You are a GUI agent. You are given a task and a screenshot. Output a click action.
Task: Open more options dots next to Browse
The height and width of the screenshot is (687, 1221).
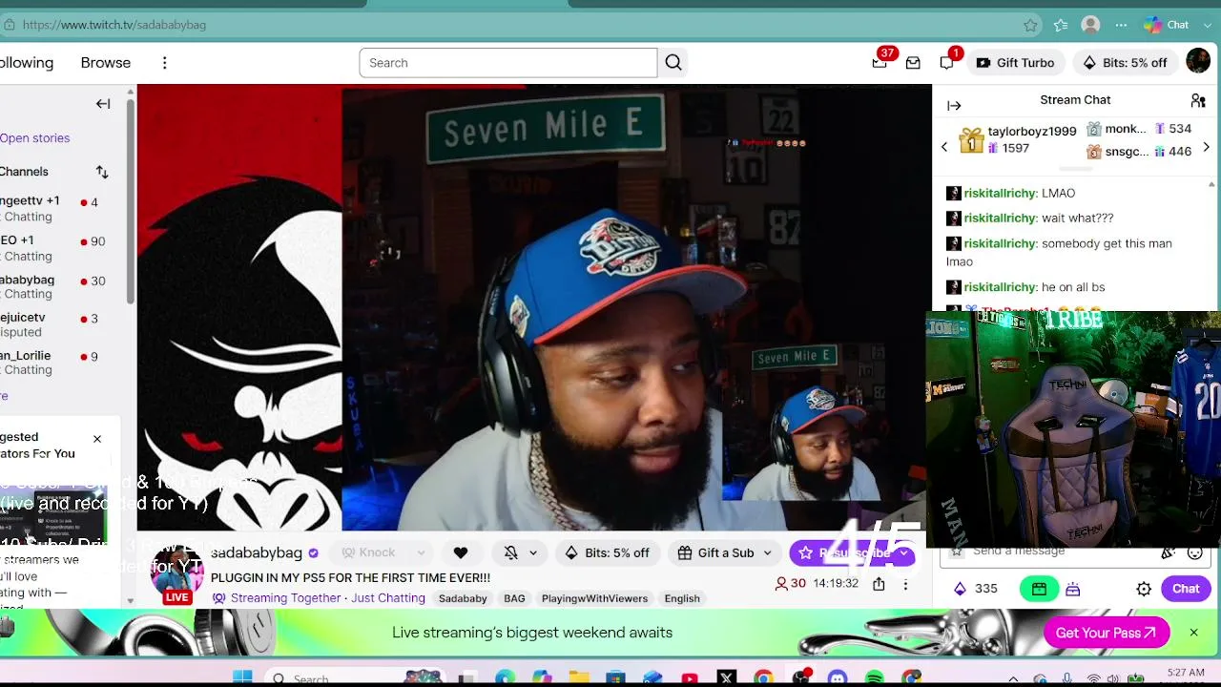coord(164,63)
